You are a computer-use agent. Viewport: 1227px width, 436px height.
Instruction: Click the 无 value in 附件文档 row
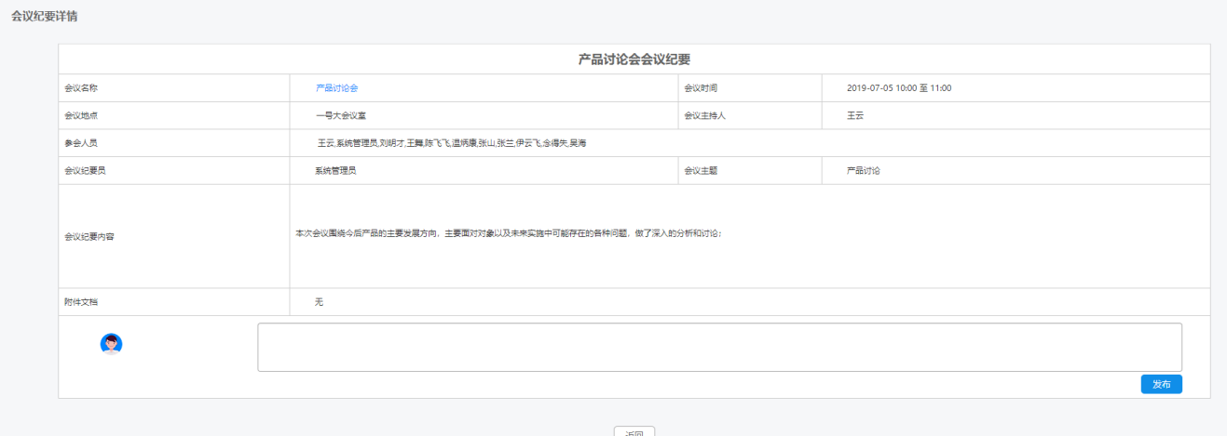[x=319, y=302]
